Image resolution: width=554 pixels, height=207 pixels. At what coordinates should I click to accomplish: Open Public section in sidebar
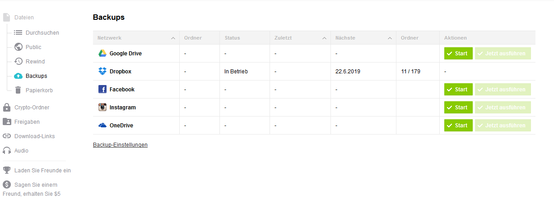(33, 47)
